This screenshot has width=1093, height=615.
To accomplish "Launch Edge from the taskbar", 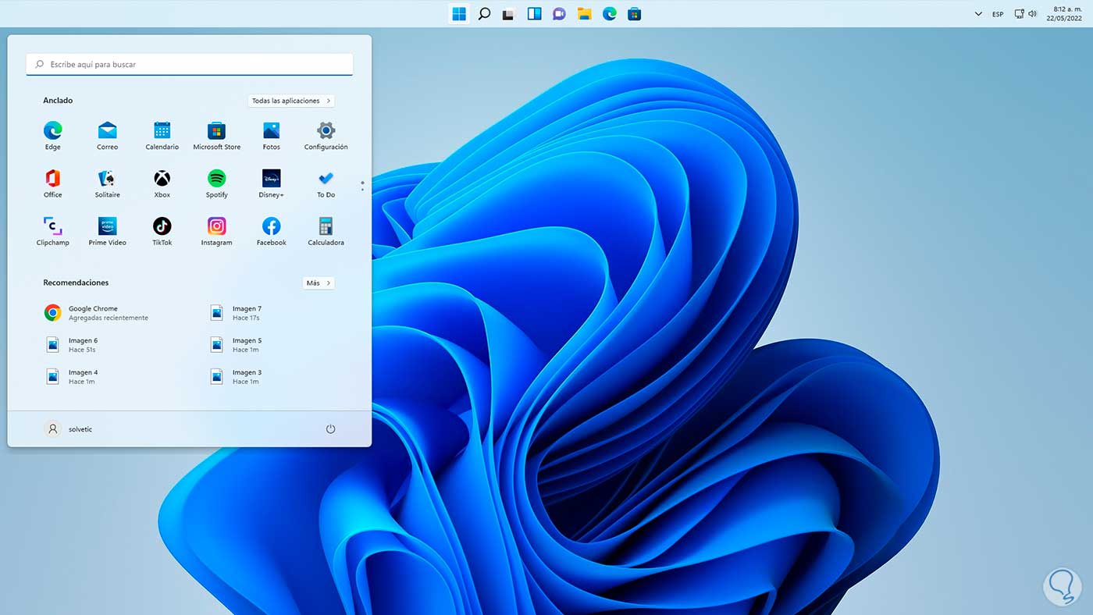I will tap(609, 14).
